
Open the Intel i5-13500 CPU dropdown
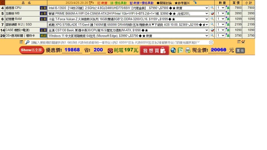(128, 8)
